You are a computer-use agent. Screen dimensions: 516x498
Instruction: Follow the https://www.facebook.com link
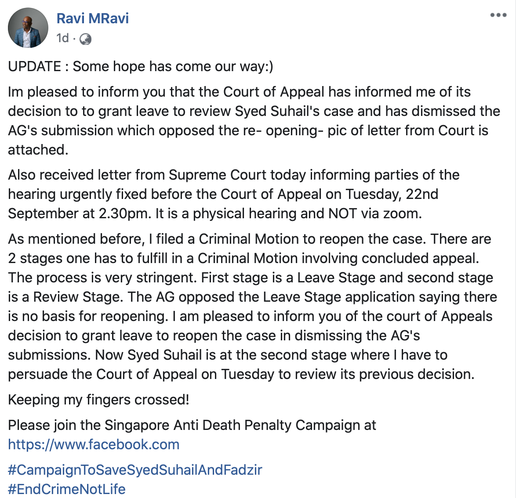pos(94,444)
